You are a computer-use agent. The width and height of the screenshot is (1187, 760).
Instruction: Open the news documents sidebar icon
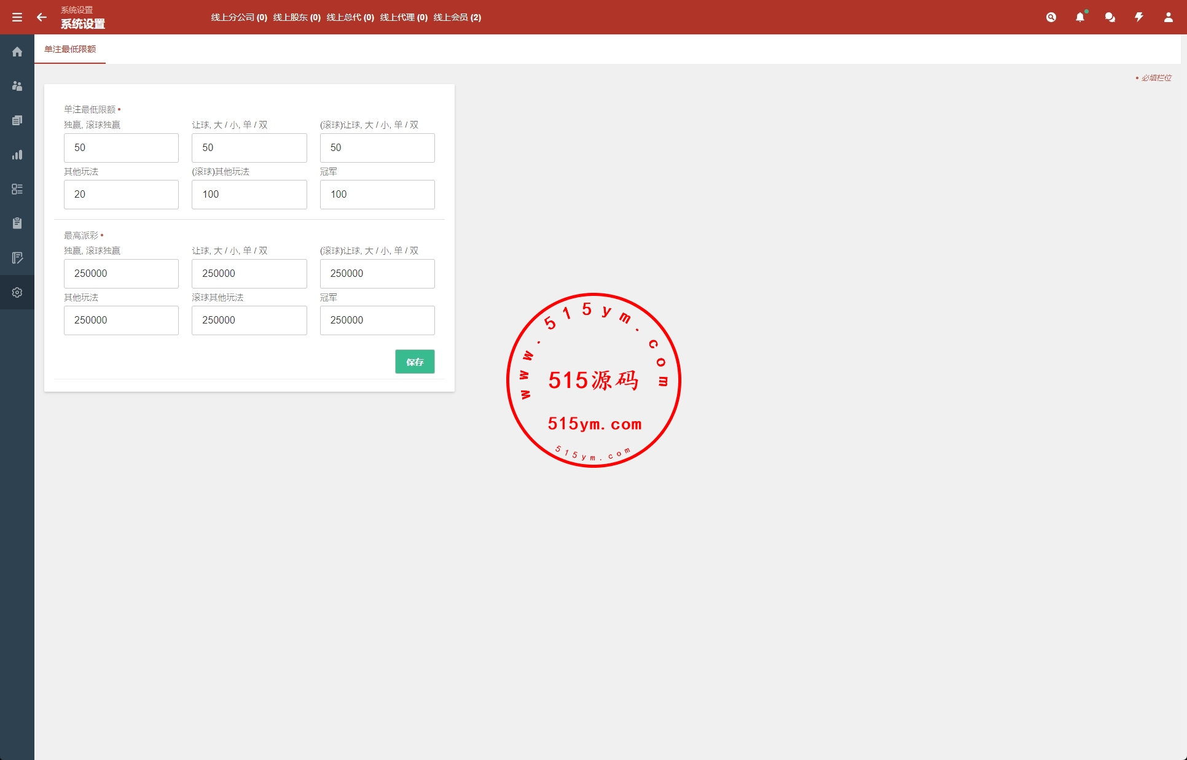point(17,120)
